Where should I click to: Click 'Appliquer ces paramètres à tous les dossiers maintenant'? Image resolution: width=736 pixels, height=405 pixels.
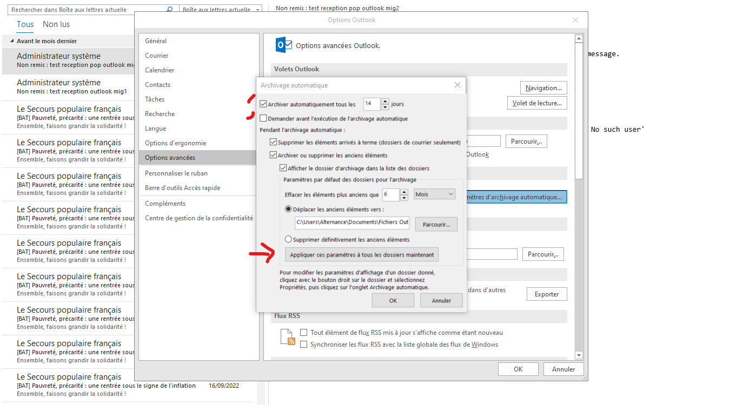point(361,254)
